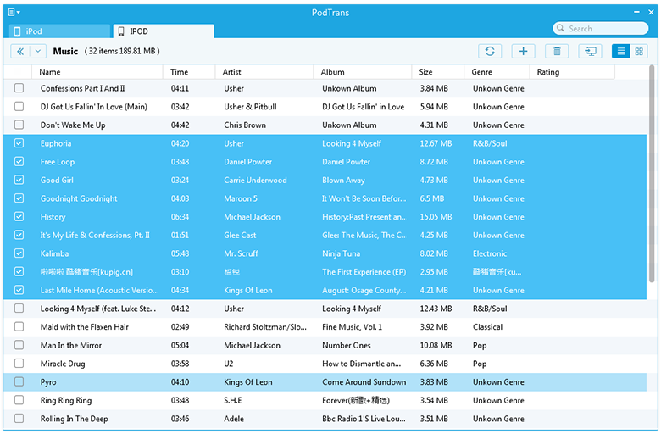
Task: Click the vertical scrollbar of song list
Action: (652, 170)
